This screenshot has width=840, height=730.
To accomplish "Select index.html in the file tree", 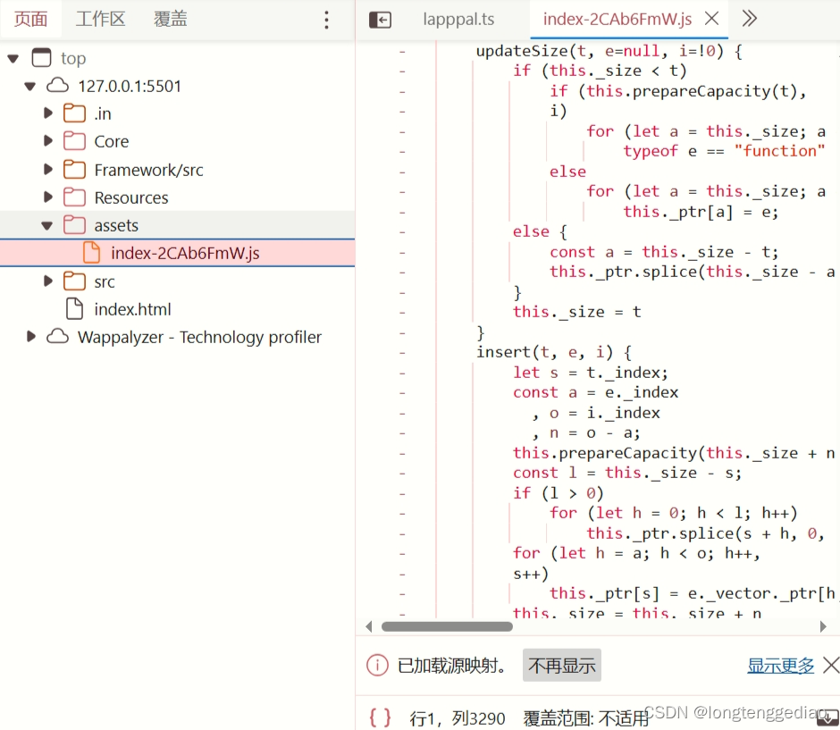I will [132, 309].
